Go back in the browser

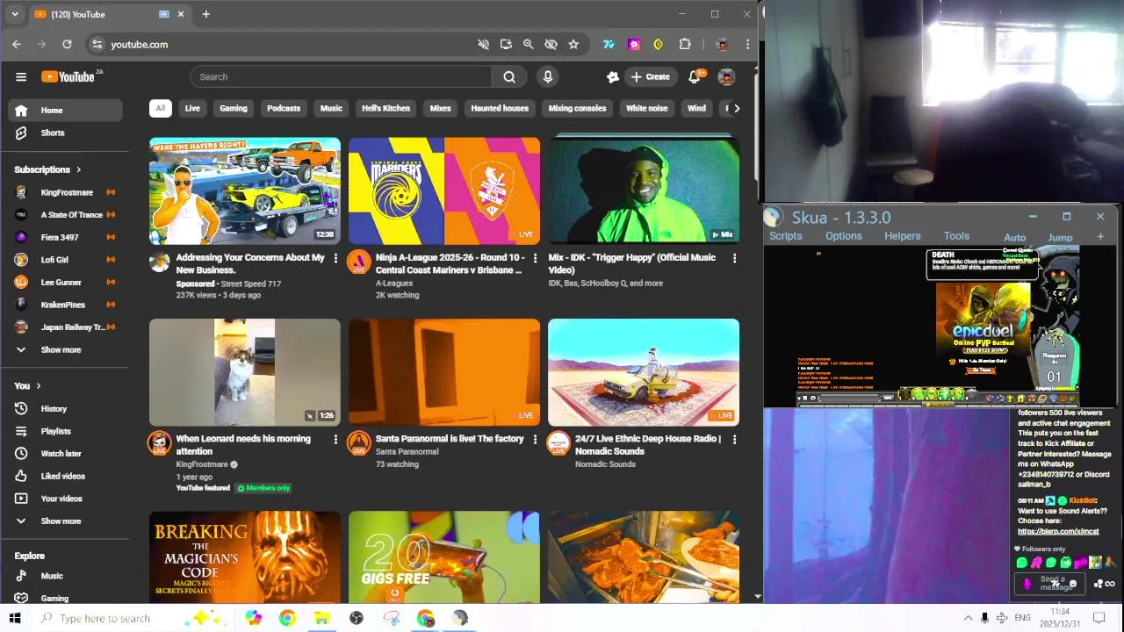click(17, 44)
